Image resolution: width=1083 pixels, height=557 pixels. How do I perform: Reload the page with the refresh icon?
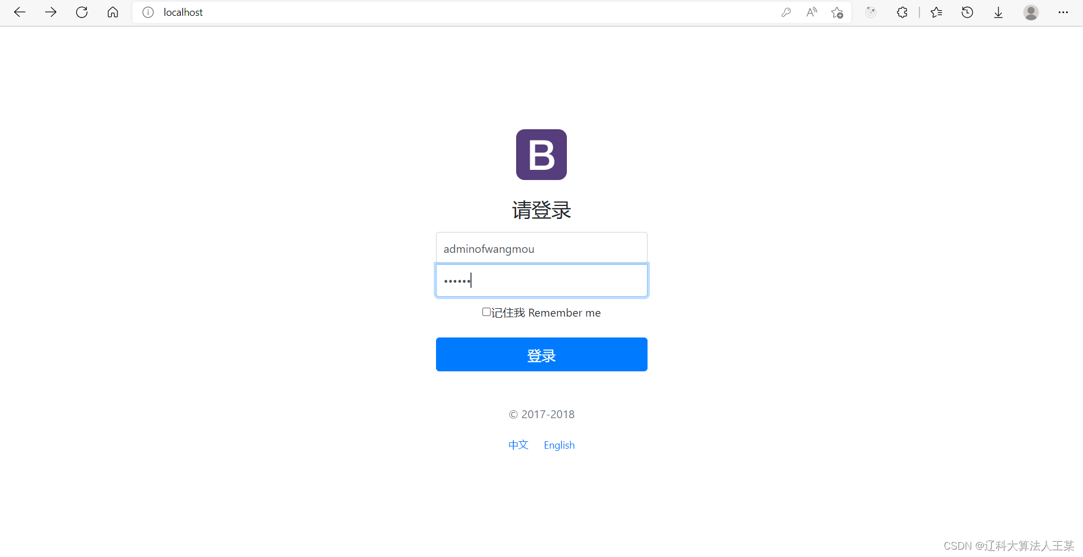tap(82, 12)
